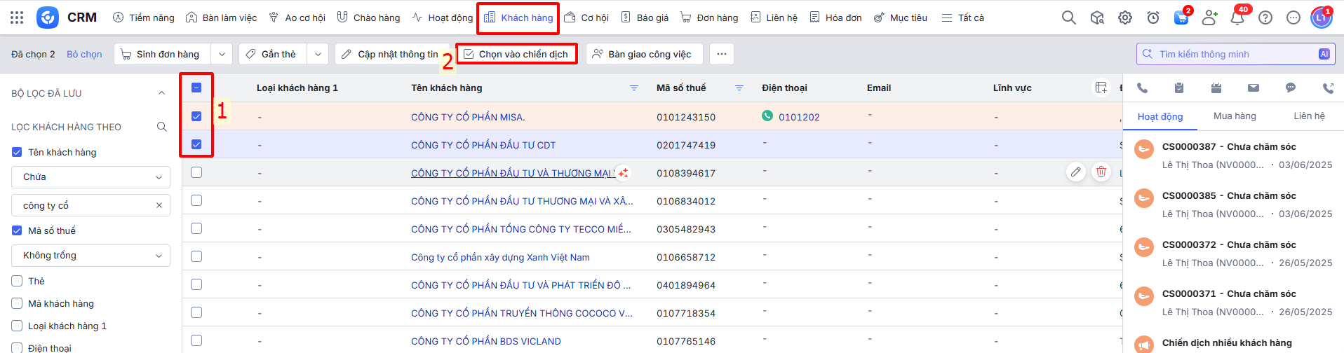
Task: Click the edit pencil icon in hovered row
Action: [x=1075, y=172]
